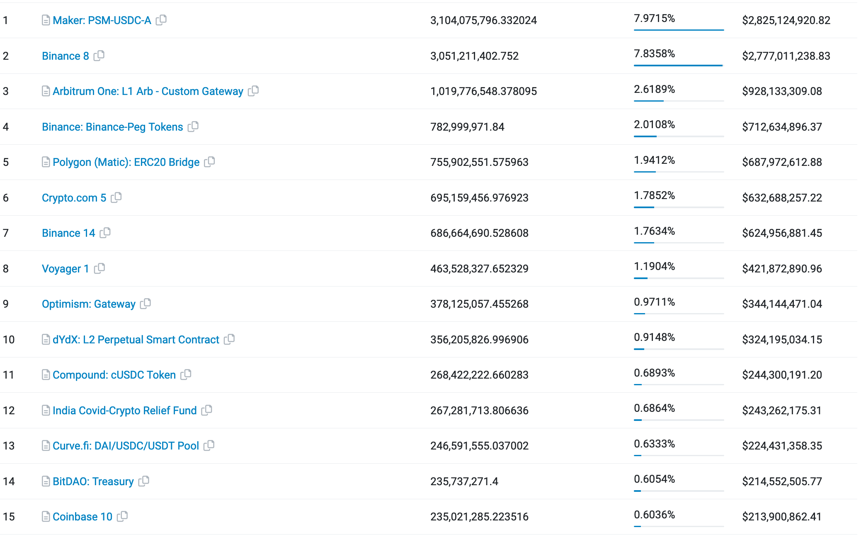Click contract icon beside India Covid-Crypto Relief Fund
The height and width of the screenshot is (542, 866).
pyautogui.click(x=46, y=411)
